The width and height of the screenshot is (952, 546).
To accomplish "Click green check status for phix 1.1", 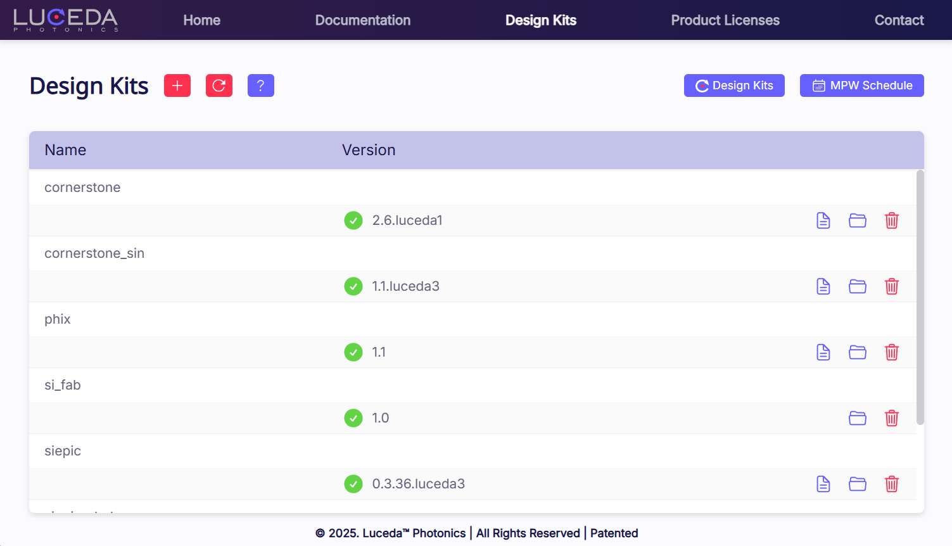I will coord(353,352).
